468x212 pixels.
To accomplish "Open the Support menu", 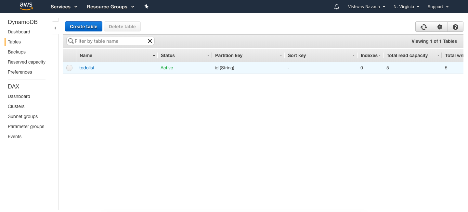I will click(x=438, y=6).
